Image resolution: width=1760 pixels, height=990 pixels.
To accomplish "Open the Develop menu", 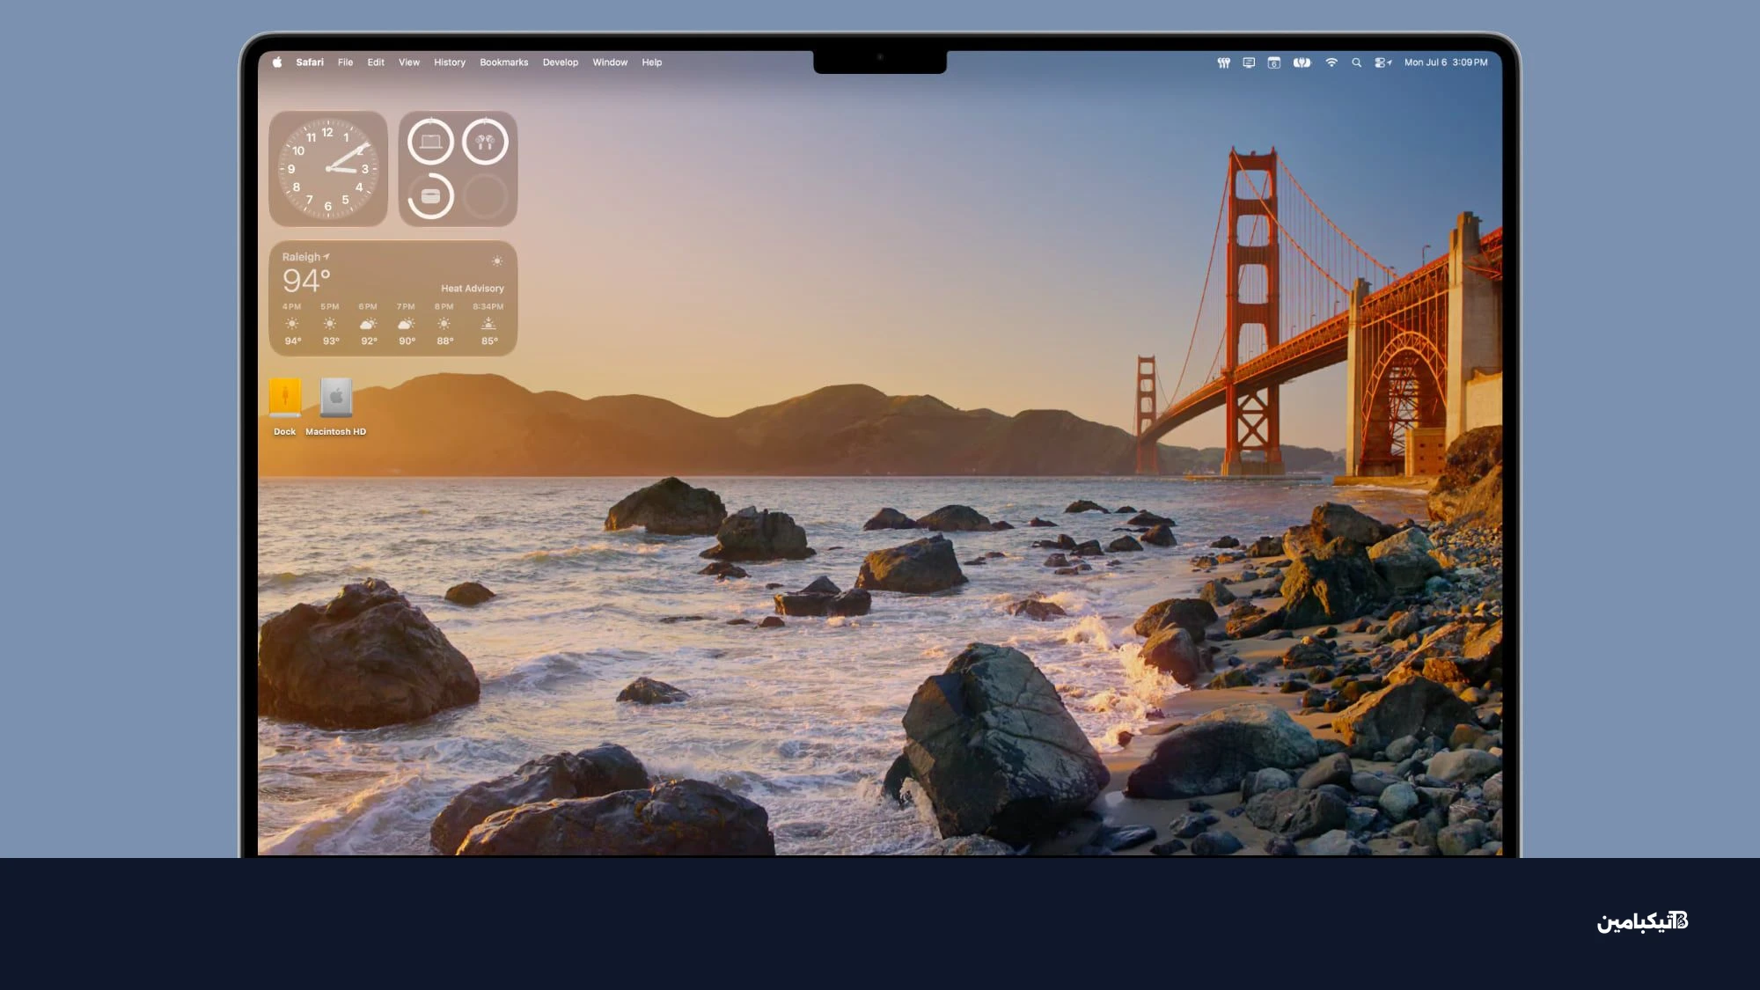I will tap(561, 62).
